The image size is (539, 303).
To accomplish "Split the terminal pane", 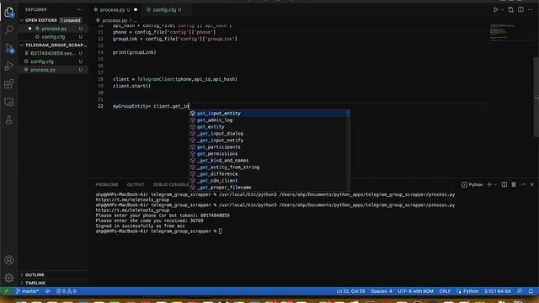I will (x=504, y=184).
